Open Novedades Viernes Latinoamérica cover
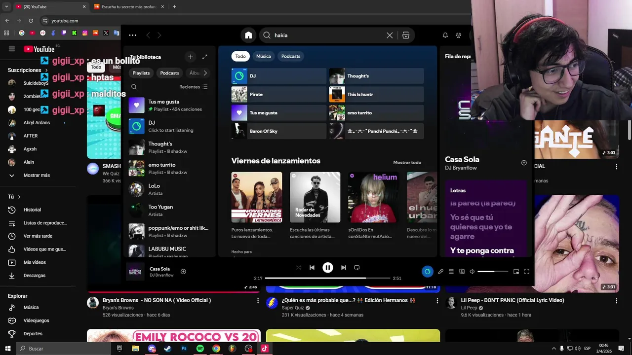 pyautogui.click(x=257, y=197)
